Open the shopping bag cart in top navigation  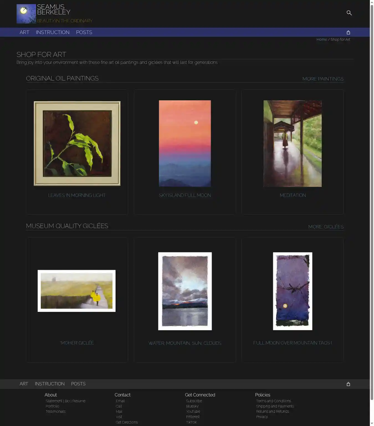point(348,32)
